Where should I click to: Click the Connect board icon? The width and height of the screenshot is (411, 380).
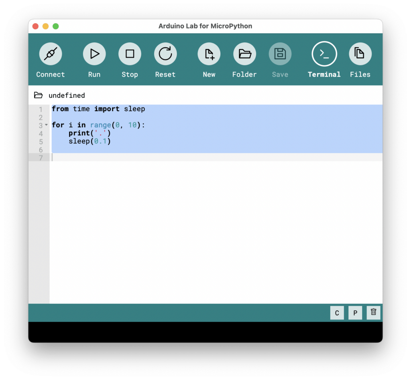tap(50, 54)
